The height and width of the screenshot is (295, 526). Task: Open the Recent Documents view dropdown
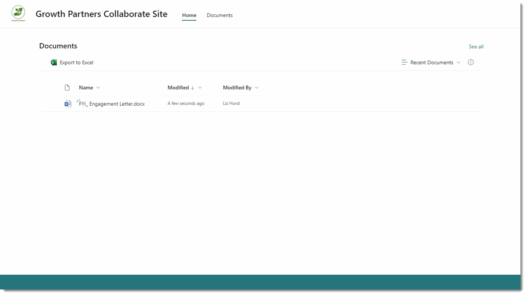(435, 62)
